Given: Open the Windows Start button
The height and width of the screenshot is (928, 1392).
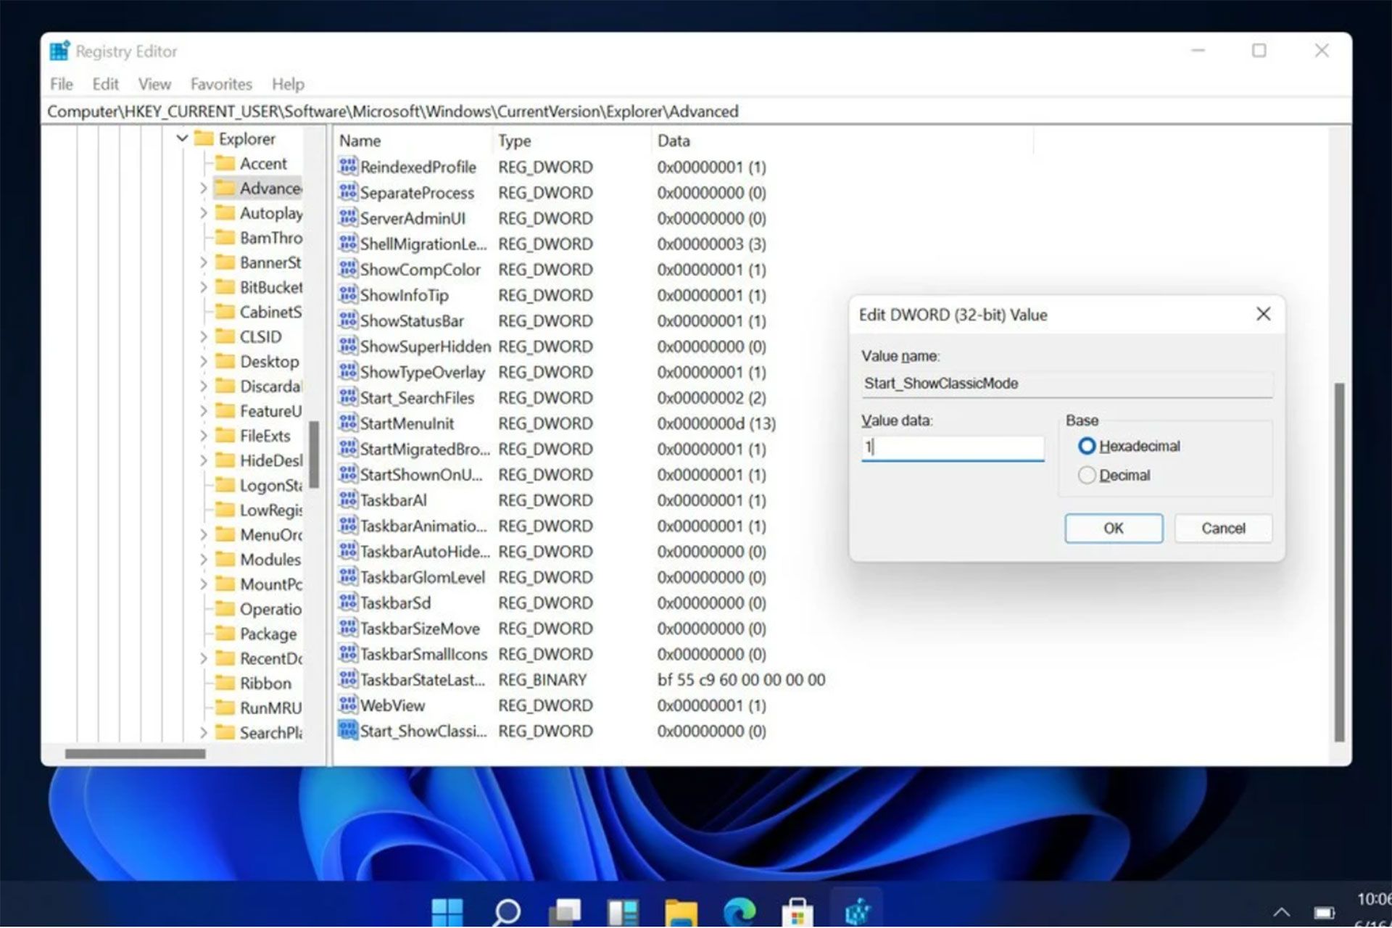Looking at the screenshot, I should (447, 911).
